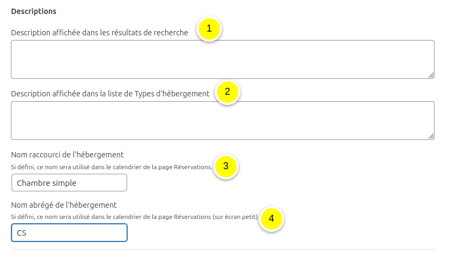Click the yellow number 4 marker
This screenshot has width=449, height=257.
tap(271, 218)
